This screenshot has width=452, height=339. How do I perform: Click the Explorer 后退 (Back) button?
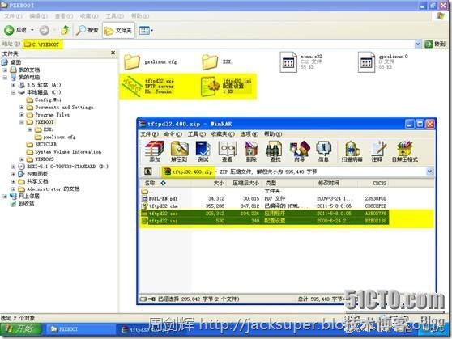click(x=15, y=30)
